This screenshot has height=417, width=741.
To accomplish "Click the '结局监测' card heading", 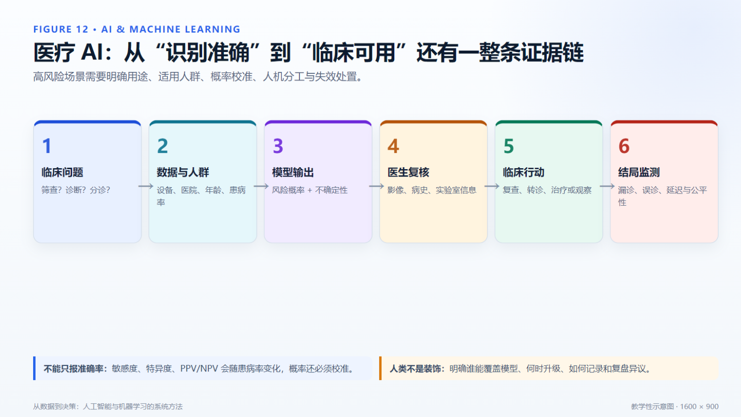I will (639, 172).
